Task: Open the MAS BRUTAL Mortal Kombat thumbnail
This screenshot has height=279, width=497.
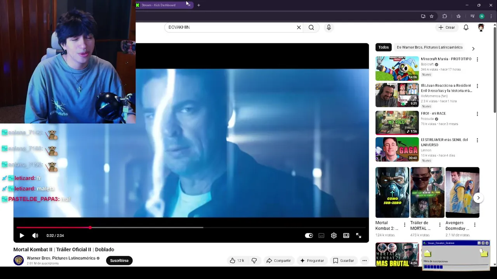Action: point(397,255)
